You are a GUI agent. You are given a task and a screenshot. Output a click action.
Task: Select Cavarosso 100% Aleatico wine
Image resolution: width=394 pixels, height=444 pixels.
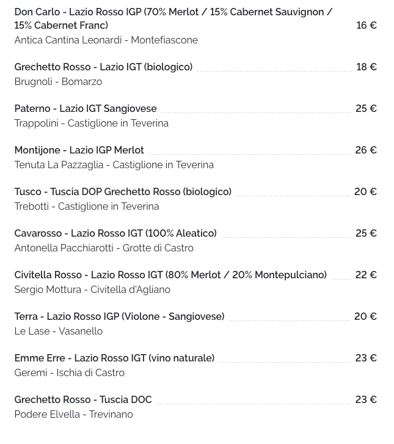[115, 234]
